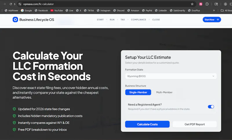The width and height of the screenshot is (232, 140).
Task: Click the Business Structure label
Action: (135, 86)
